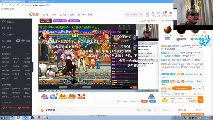Click the 互动预言 envelope icon

pos(144,110)
